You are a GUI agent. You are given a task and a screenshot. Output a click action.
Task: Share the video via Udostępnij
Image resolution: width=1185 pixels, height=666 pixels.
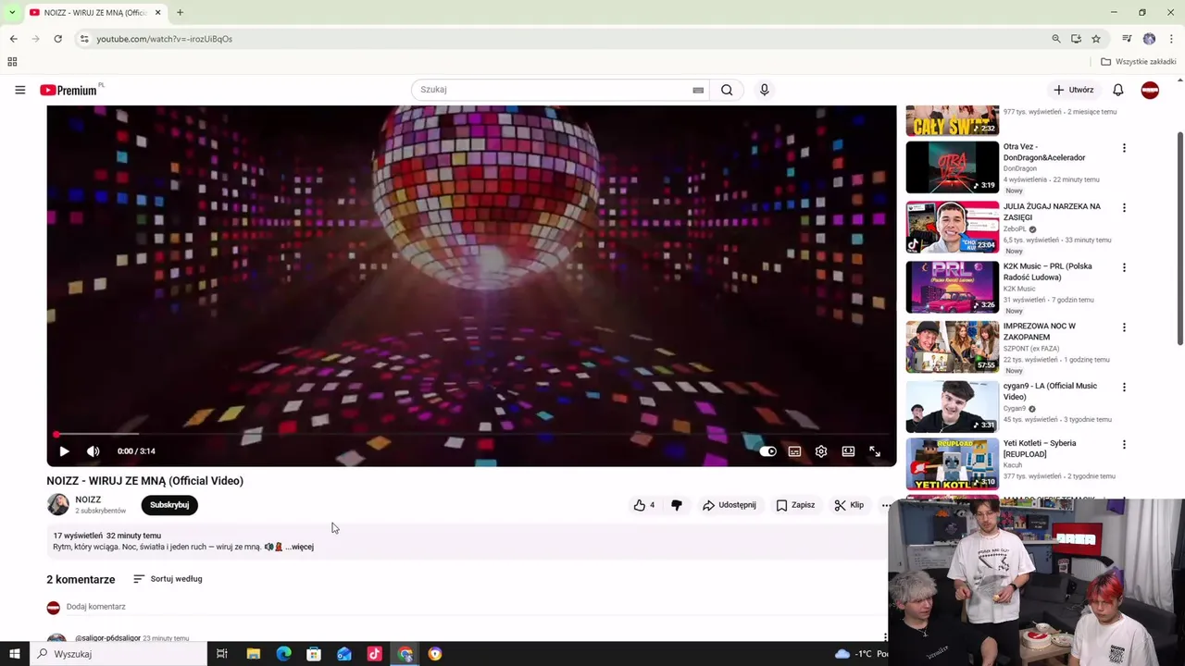[730, 505]
